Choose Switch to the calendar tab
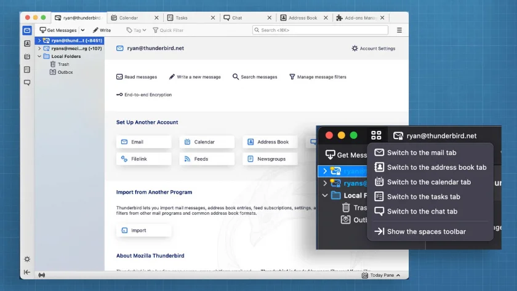517x291 pixels. [x=430, y=182]
